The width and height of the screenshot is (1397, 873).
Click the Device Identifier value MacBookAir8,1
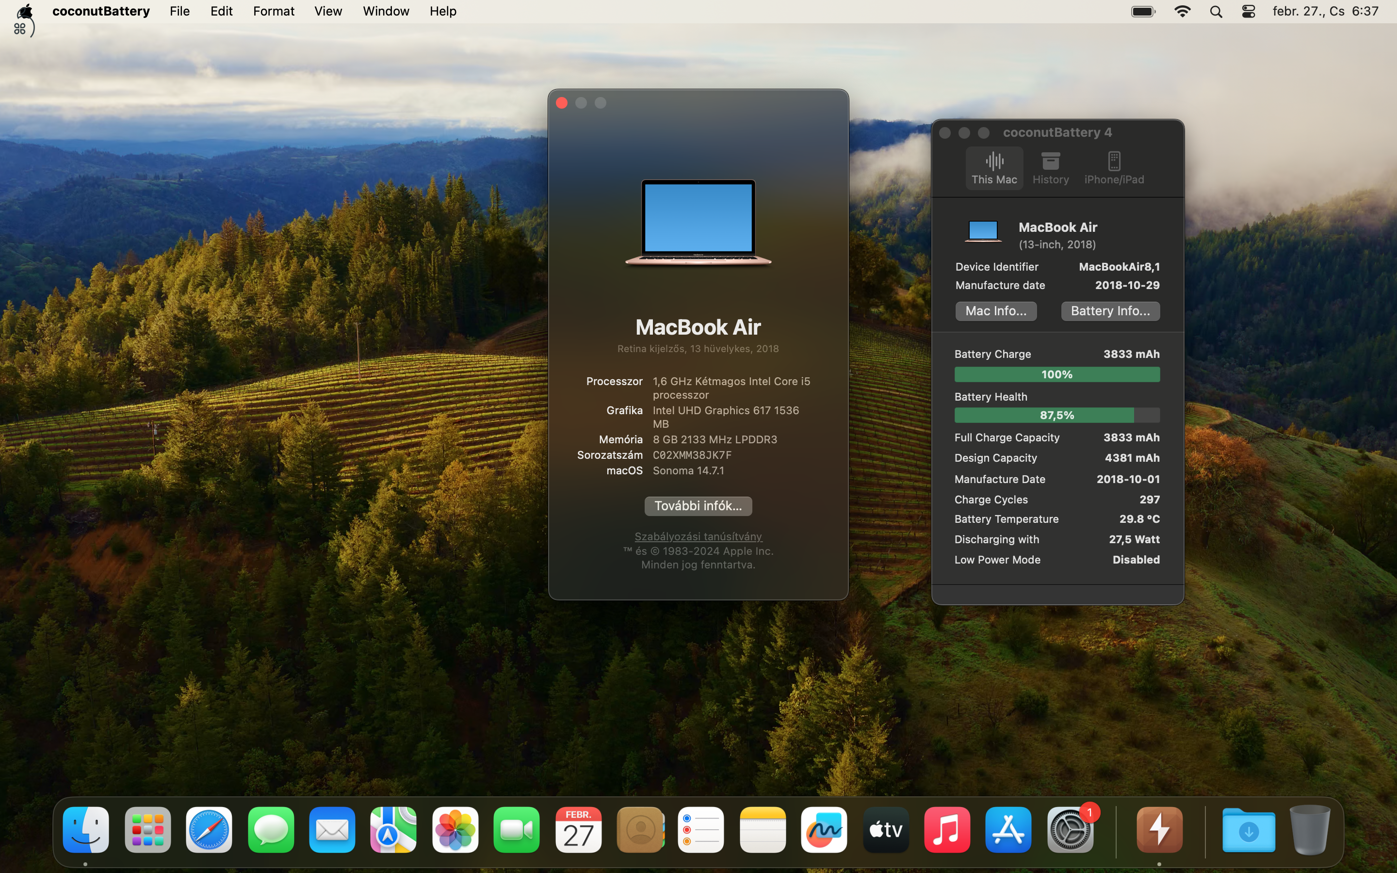1119,267
